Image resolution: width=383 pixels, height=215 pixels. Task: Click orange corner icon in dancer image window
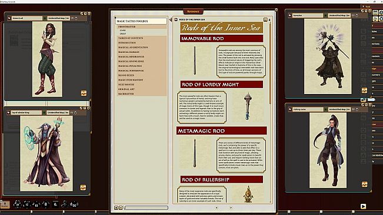coord(84,93)
